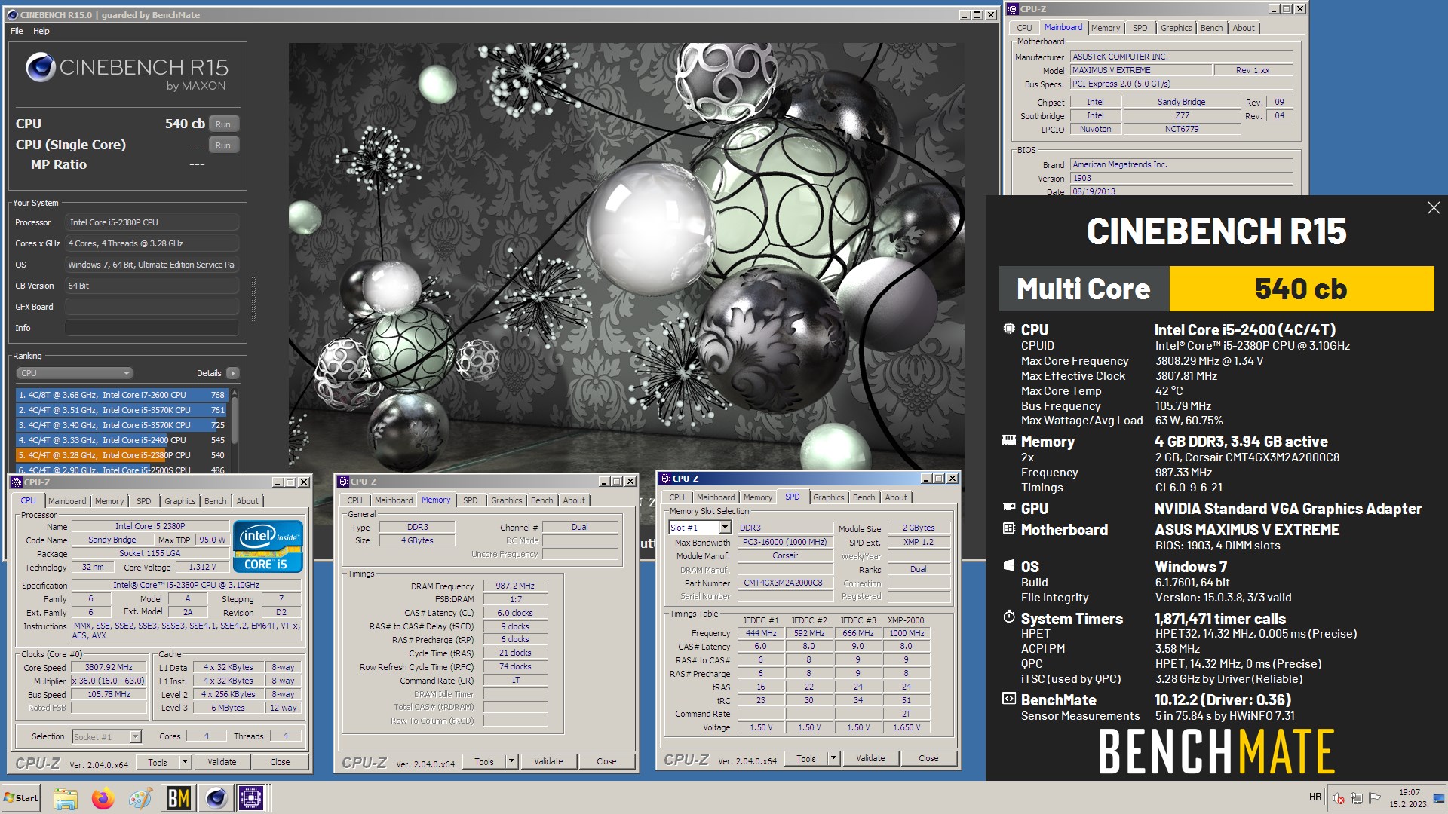The width and height of the screenshot is (1448, 814).
Task: Click the Windows OS icon in BenchMate panel
Action: tap(1009, 566)
